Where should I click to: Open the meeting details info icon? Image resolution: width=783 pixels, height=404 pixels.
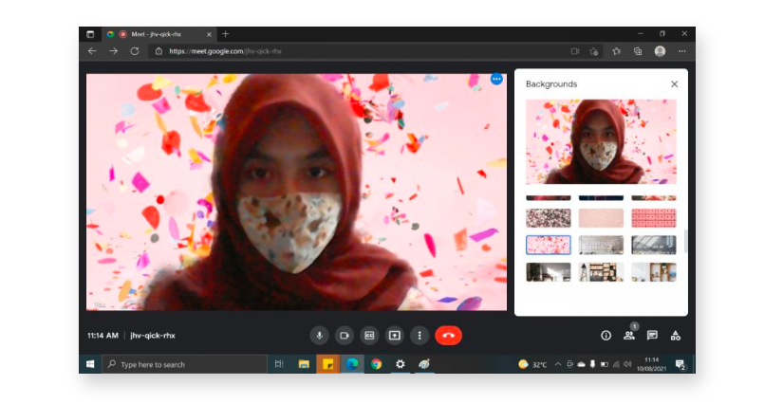pyautogui.click(x=606, y=336)
